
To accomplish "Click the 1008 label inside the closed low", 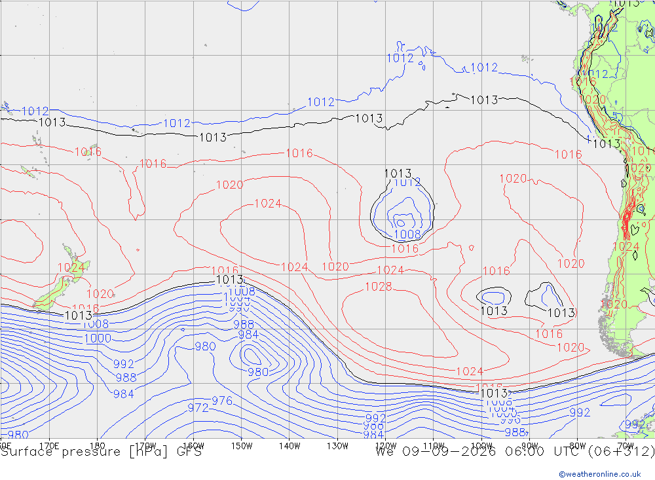I will coord(407,234).
